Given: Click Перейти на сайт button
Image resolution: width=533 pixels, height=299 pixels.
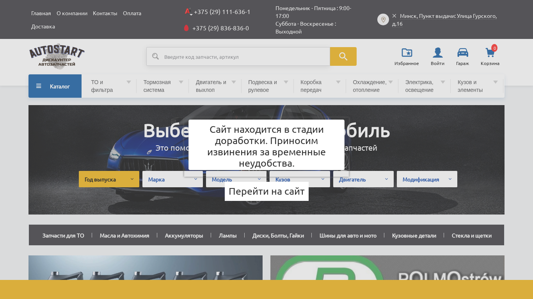Looking at the screenshot, I should [x=266, y=191].
